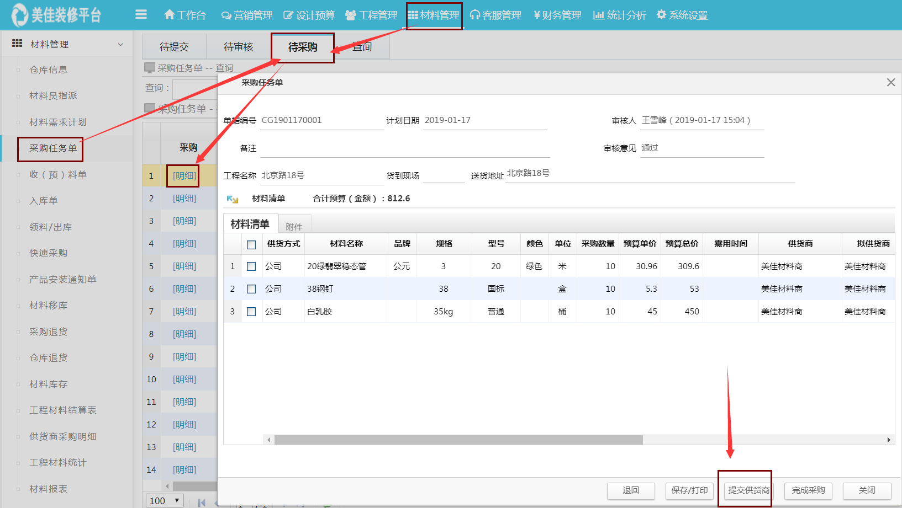This screenshot has width=902, height=508.
Task: Open 营销管理 chat icon menu
Action: point(226,15)
